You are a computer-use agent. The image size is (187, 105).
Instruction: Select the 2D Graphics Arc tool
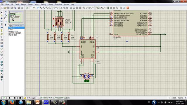click(2, 68)
